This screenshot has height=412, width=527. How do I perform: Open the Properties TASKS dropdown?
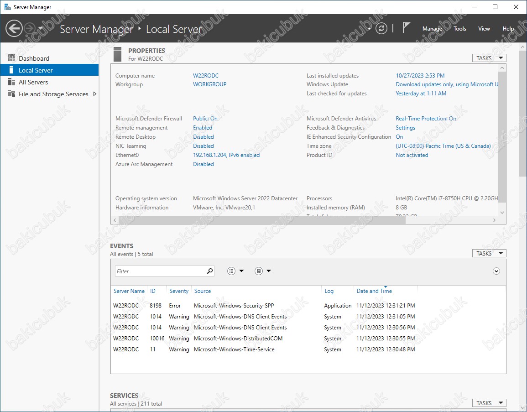[x=489, y=58]
